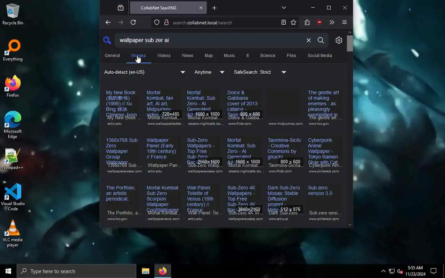Click the tracking protection shield icon
This screenshot has height=278, width=445.
157,22
